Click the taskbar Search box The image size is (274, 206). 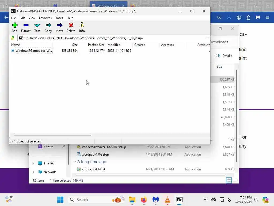pos(97,200)
